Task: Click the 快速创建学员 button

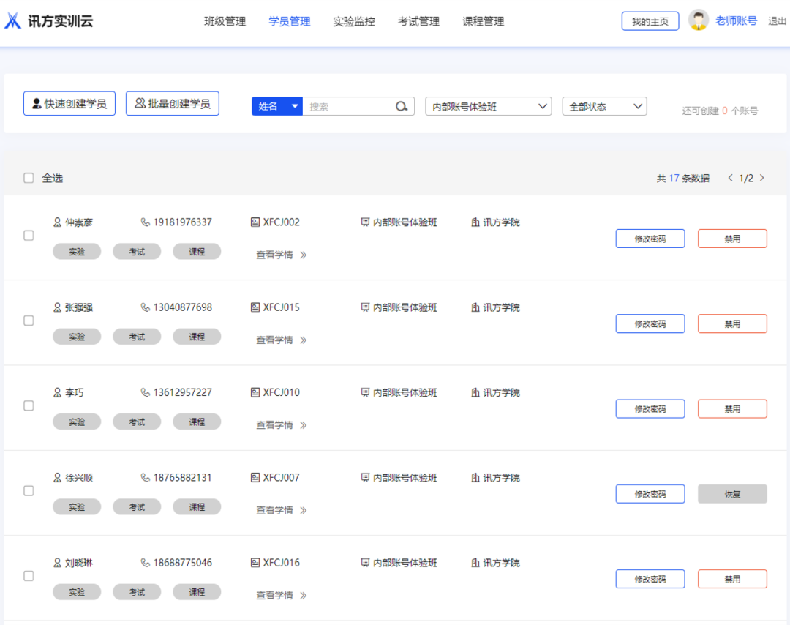Action: (69, 103)
